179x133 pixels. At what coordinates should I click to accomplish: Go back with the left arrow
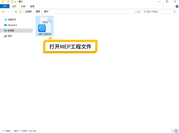(x=3, y=12)
